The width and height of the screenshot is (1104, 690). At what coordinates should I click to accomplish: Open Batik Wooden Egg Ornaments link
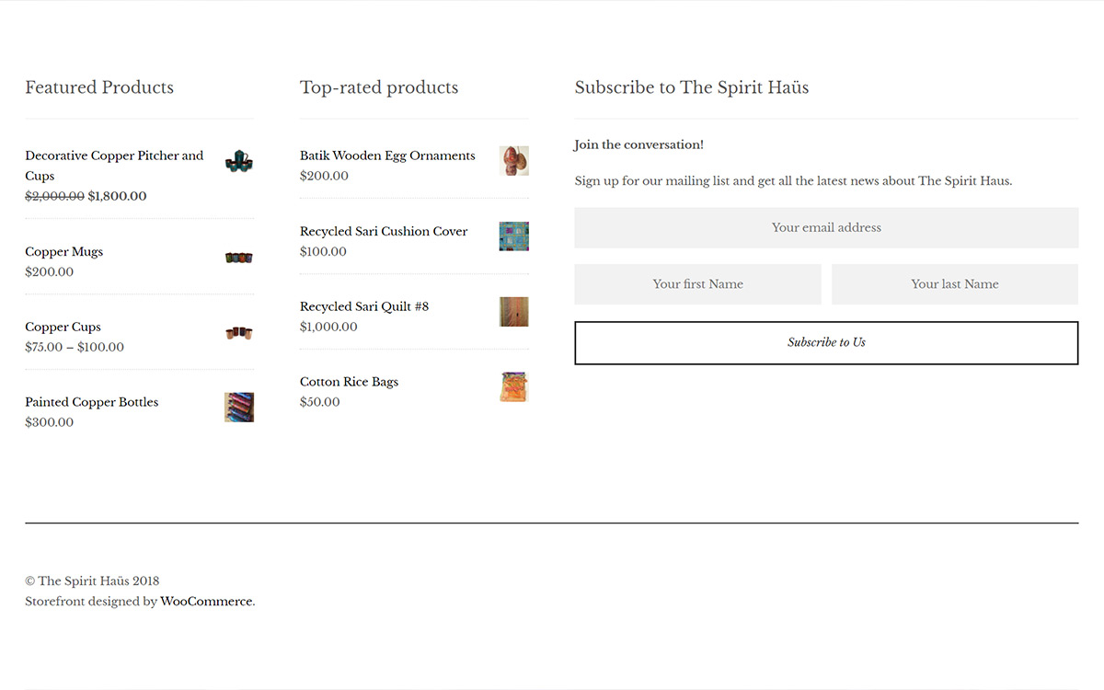tap(387, 156)
